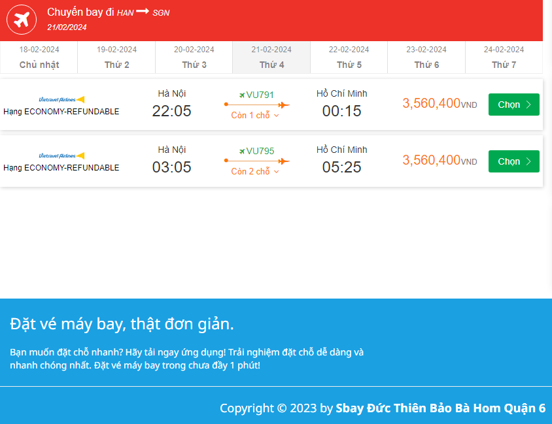Image resolution: width=552 pixels, height=424 pixels.
Task: Click the orange route arrow for VU795
Action: point(256,161)
